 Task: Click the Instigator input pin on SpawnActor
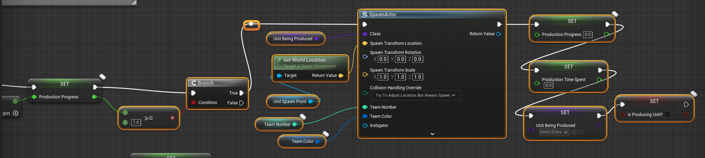(365, 126)
